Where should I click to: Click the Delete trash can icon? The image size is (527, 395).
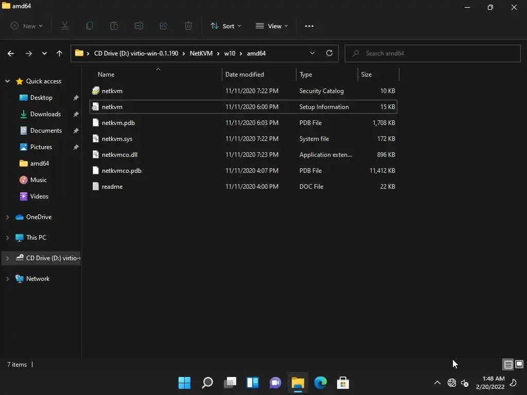pyautogui.click(x=188, y=26)
